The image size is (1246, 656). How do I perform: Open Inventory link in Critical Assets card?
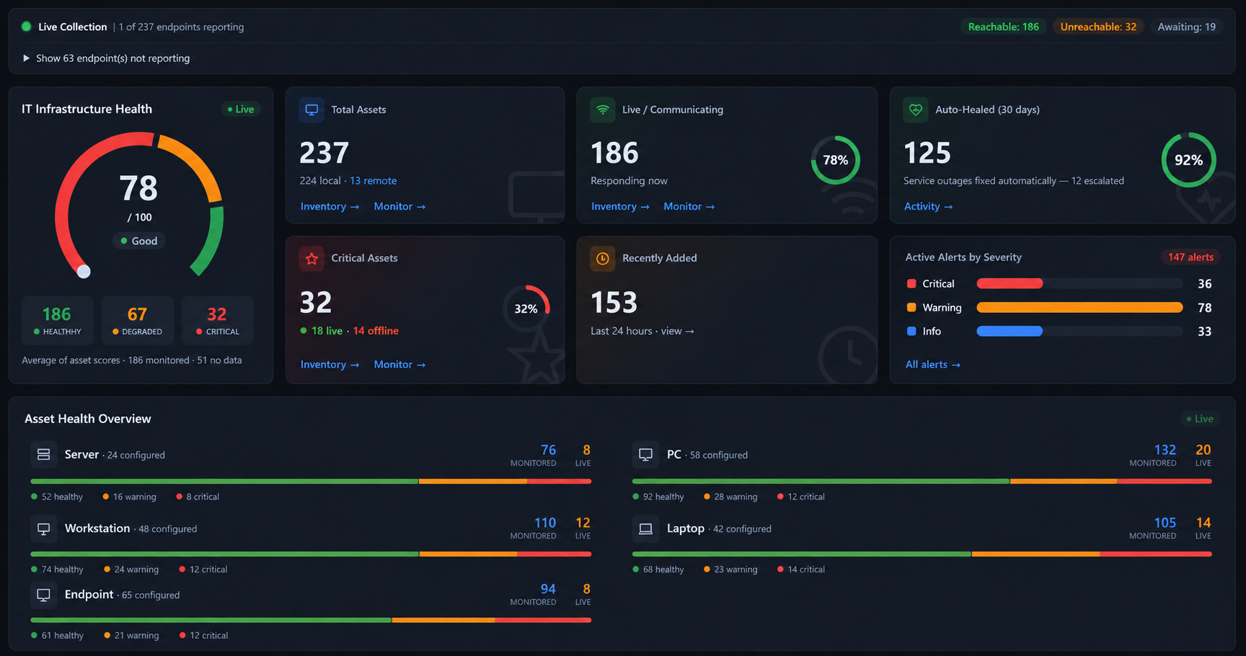point(330,365)
